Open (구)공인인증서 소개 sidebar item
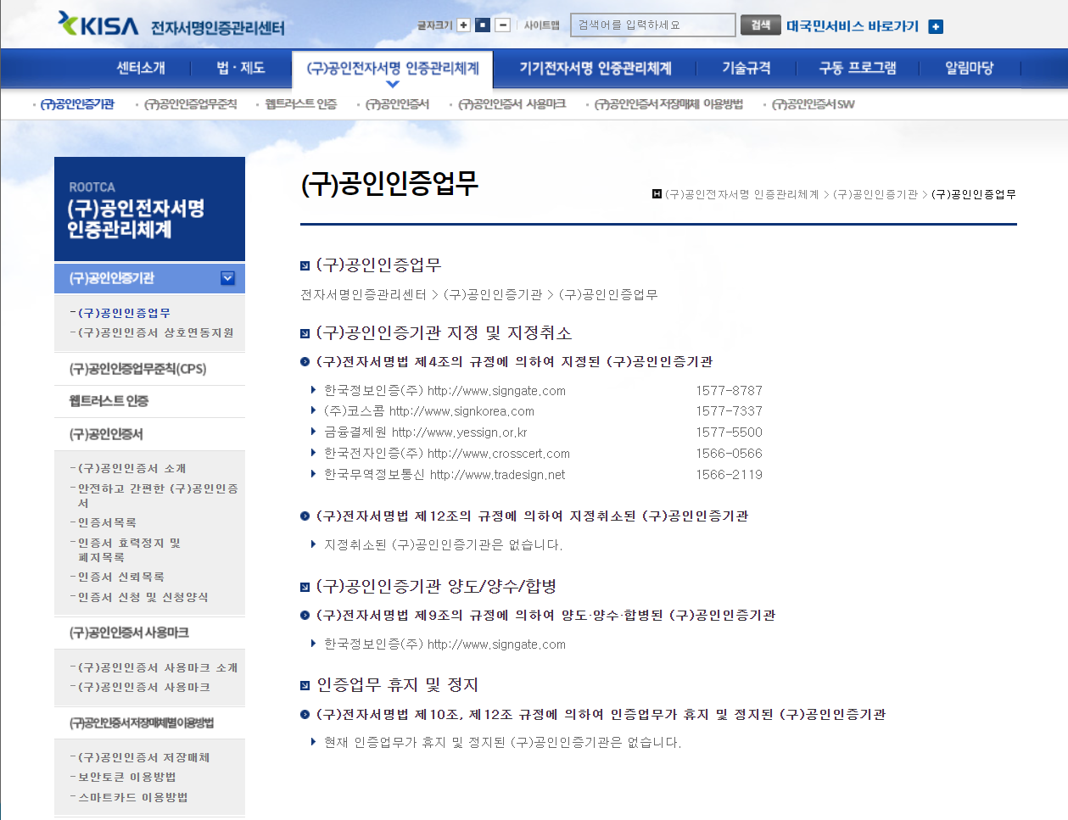 point(132,468)
